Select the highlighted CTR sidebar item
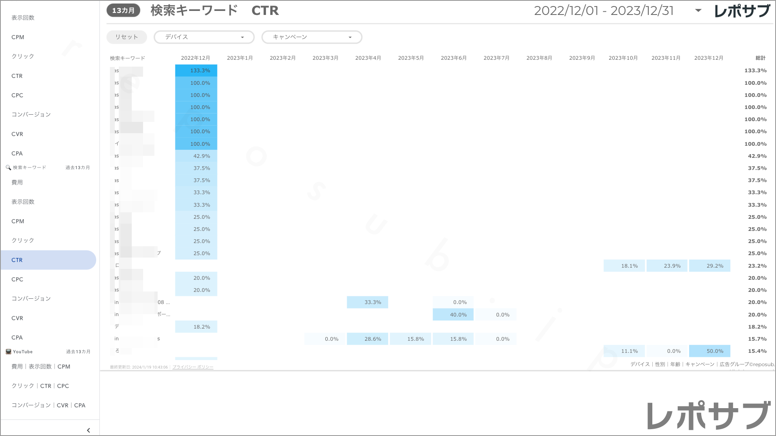 click(17, 260)
